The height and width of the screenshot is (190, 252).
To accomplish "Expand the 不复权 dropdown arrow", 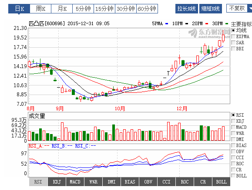I will point(250,8).
